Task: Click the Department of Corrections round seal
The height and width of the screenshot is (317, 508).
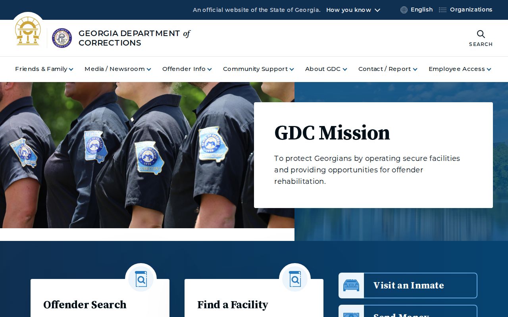Action: (62, 38)
